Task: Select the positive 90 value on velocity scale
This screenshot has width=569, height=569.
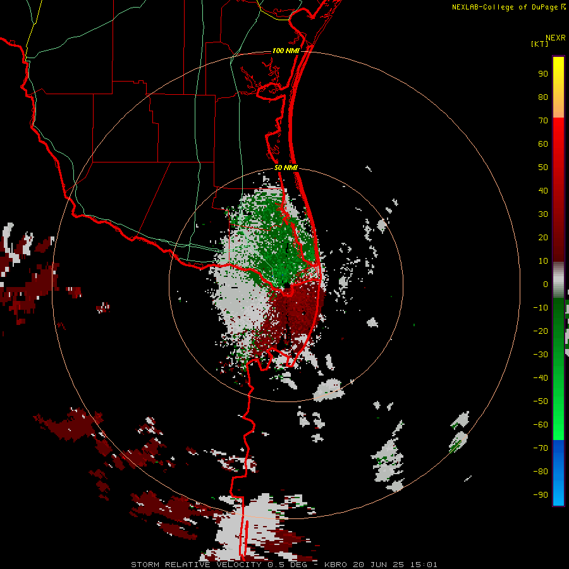Action: pos(543,74)
